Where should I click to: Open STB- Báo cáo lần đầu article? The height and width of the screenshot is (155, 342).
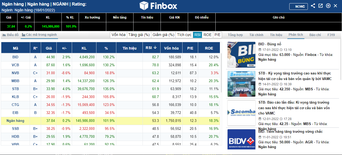[x=294, y=108]
